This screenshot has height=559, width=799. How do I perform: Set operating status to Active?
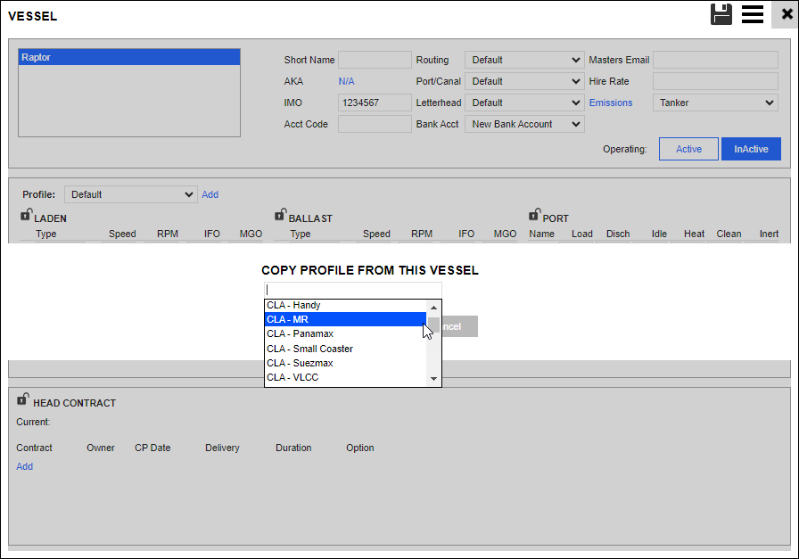688,149
